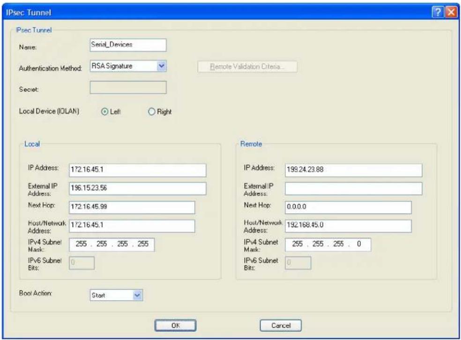Click the IPsec Tunnel title bar text

tap(29, 13)
